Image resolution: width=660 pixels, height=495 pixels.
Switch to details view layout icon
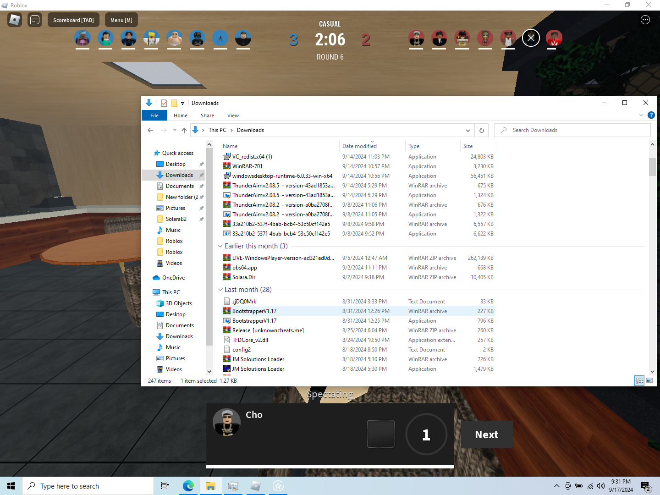tap(639, 380)
